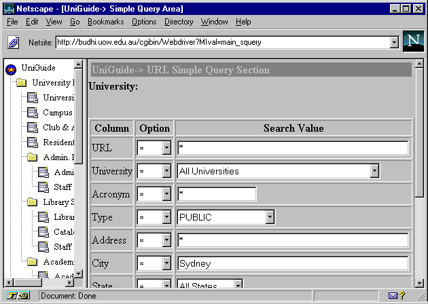The height and width of the screenshot is (304, 428).
Task: Click the document icon beside Universi
Action: tap(32, 97)
